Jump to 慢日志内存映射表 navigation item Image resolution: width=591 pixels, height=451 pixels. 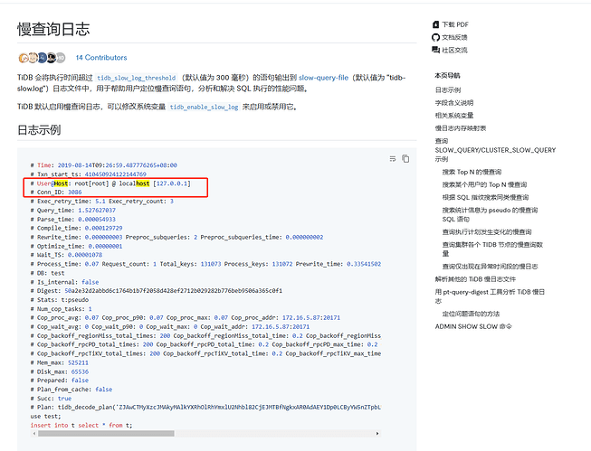tap(461, 128)
